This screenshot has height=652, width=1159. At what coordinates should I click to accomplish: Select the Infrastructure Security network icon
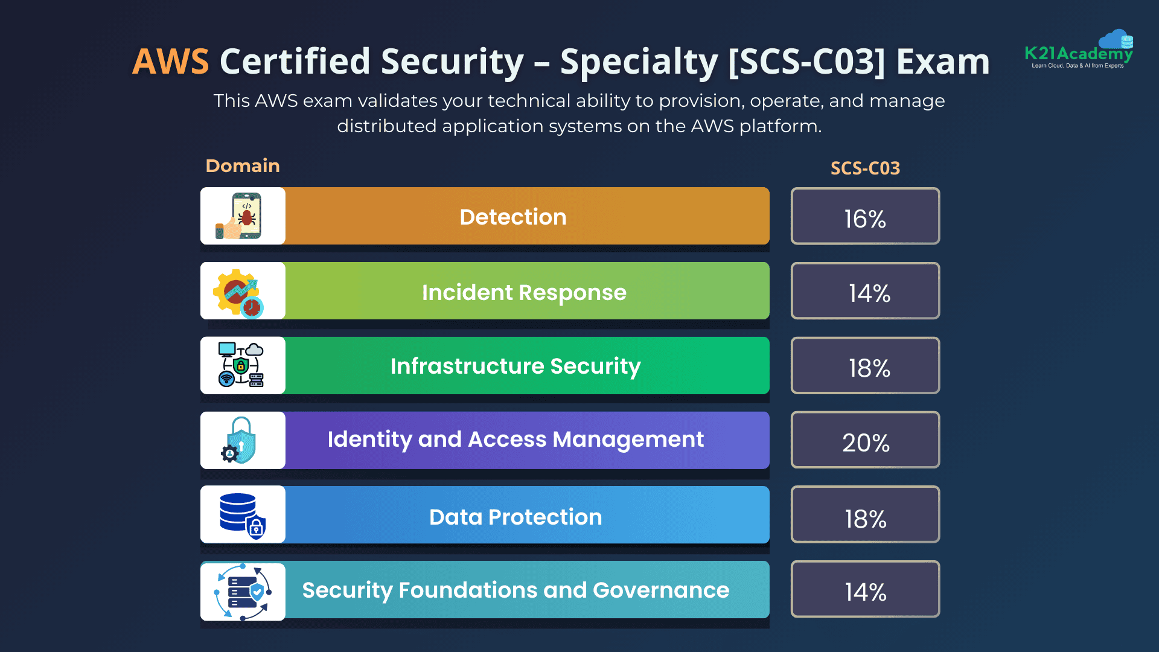241,365
